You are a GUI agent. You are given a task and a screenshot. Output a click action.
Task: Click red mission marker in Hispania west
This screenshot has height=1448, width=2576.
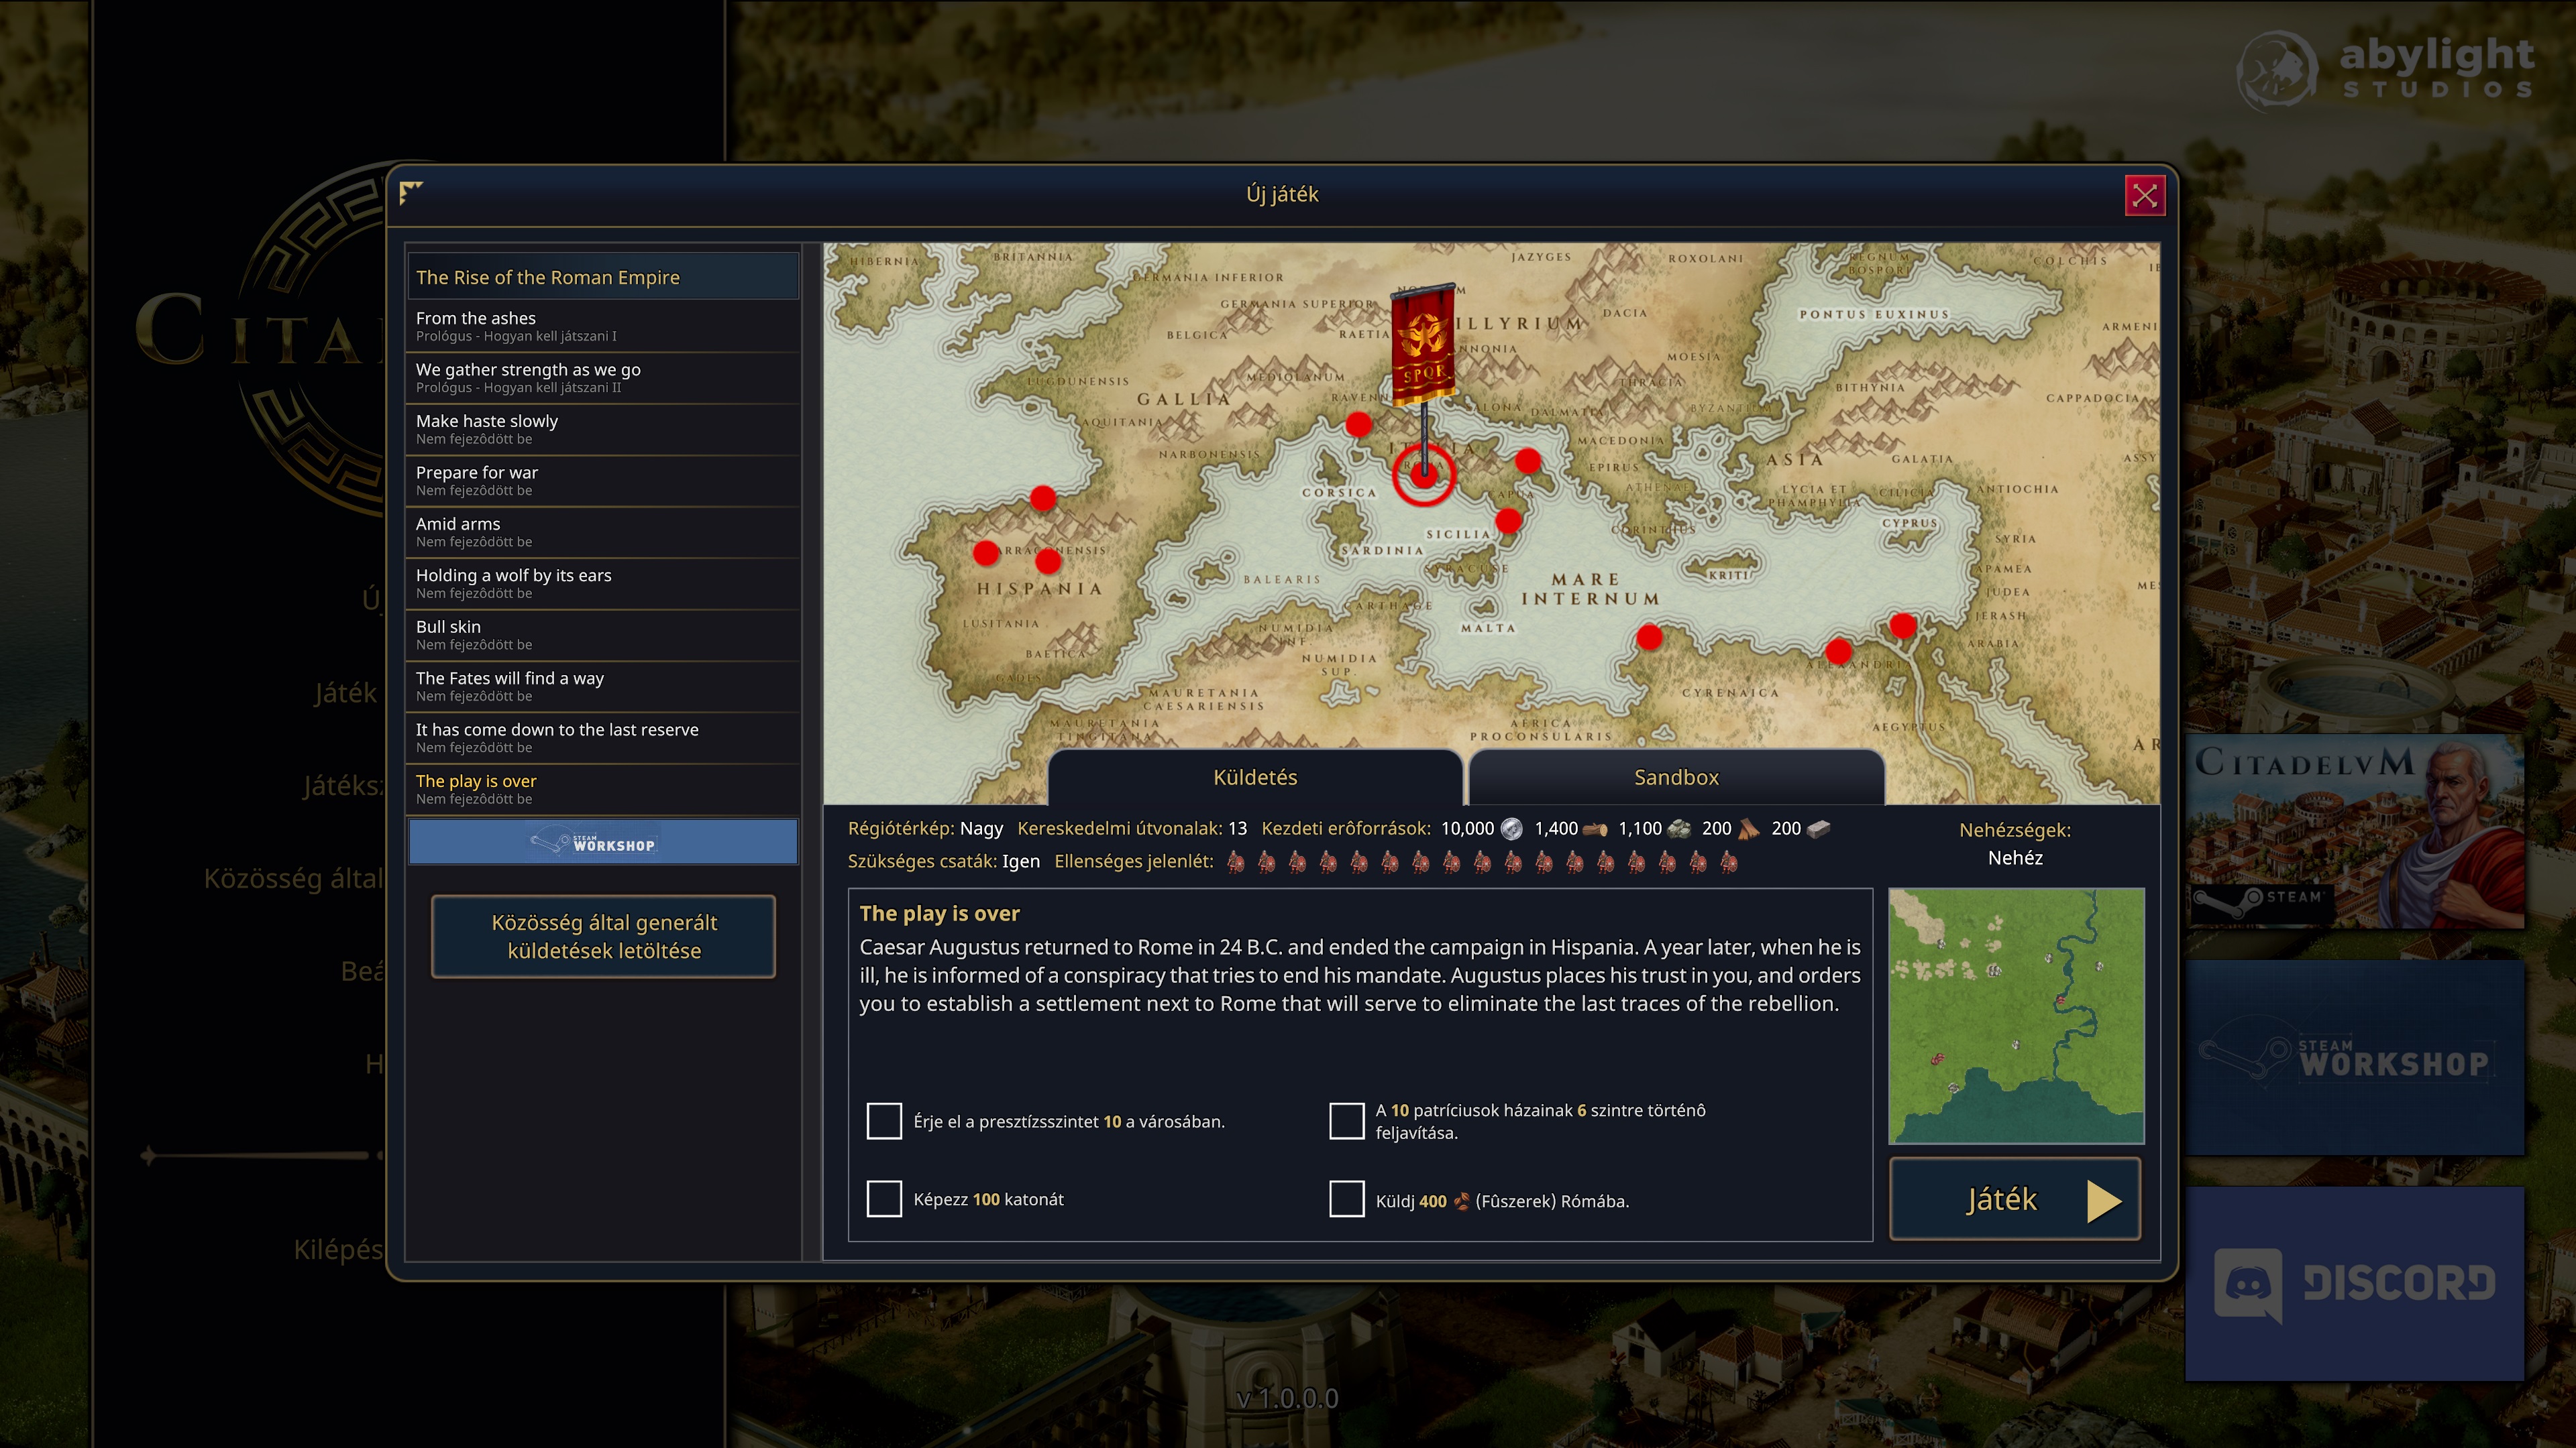point(986,552)
